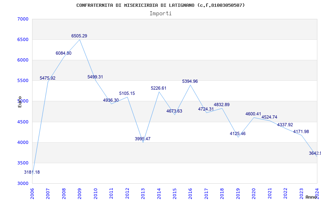Click the 5226.61 data label
321x201 pixels.
tap(158, 88)
